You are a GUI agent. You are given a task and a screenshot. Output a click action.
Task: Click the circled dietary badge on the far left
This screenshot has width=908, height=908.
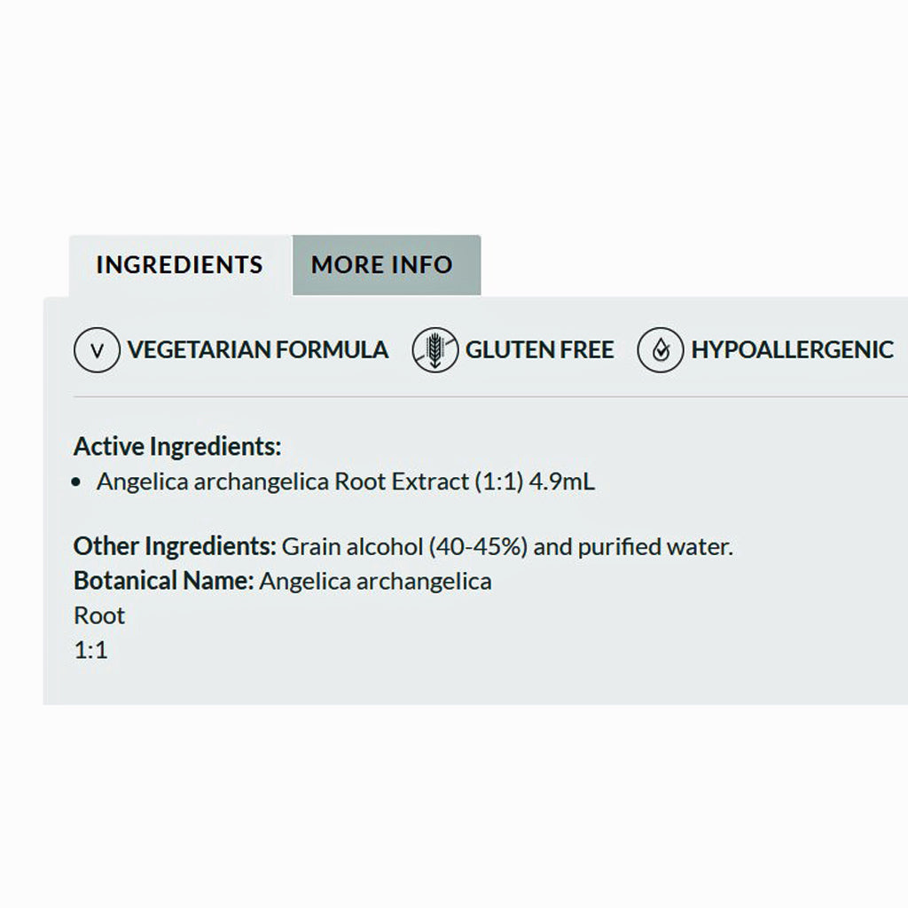coord(96,349)
